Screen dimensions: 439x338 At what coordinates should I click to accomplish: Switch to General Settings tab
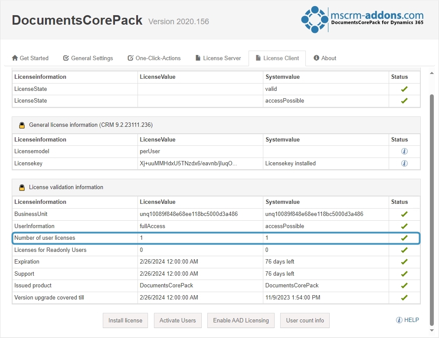tap(88, 58)
